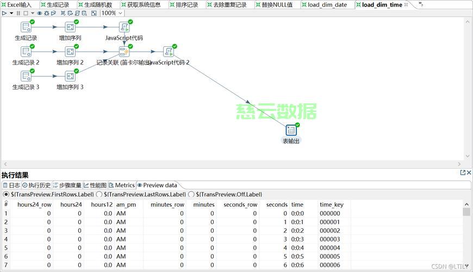Image resolution: width=473 pixels, height=272 pixels.
Task: Expand the run options arrow beside play
Action: pos(11,13)
